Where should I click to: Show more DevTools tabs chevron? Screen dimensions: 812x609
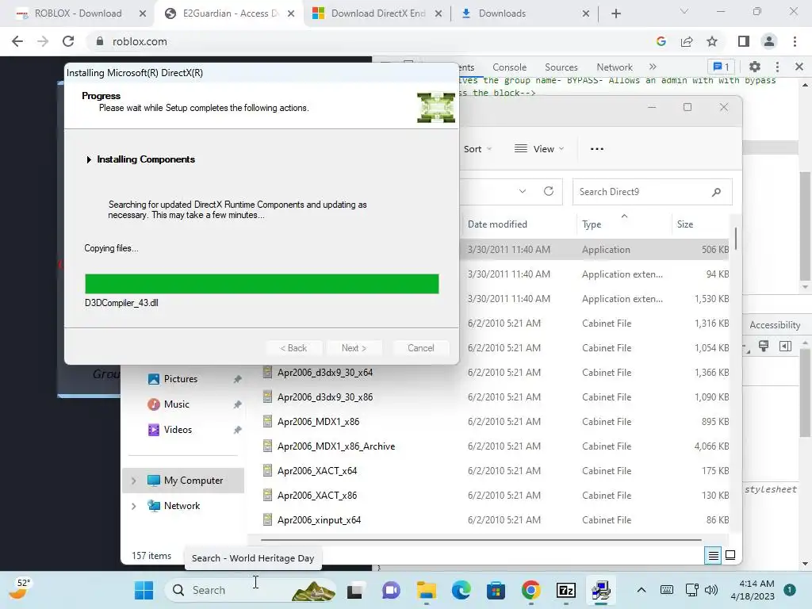click(x=653, y=67)
